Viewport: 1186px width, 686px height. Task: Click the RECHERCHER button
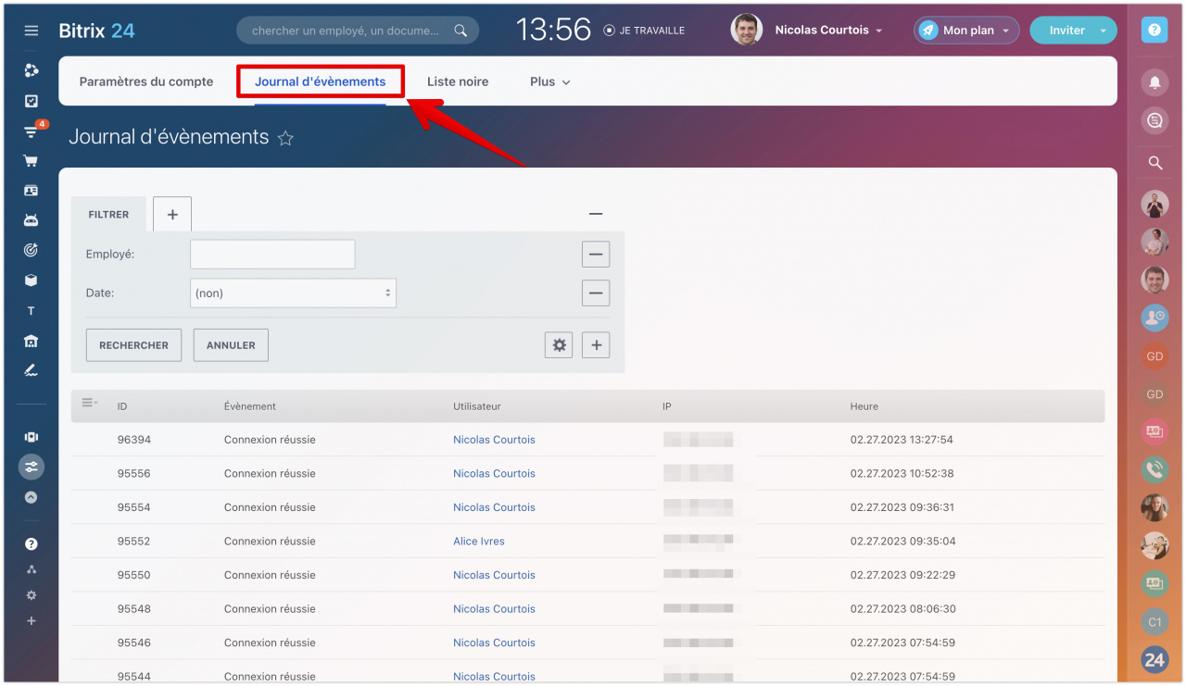click(133, 345)
